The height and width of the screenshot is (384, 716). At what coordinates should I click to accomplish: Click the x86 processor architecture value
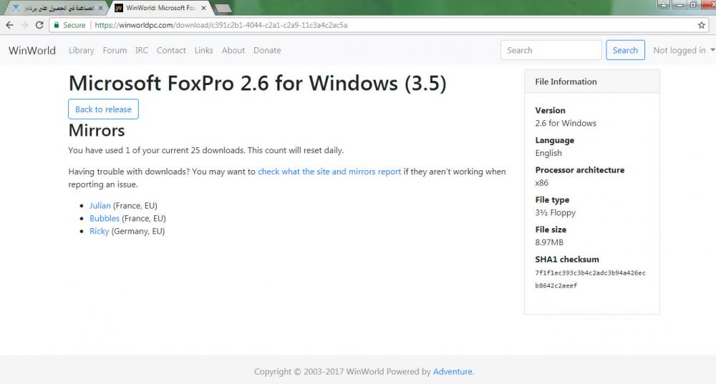pyautogui.click(x=541, y=182)
